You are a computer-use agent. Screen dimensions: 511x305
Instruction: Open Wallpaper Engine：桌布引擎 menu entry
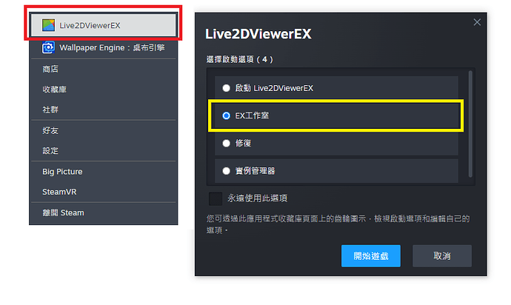(111, 47)
